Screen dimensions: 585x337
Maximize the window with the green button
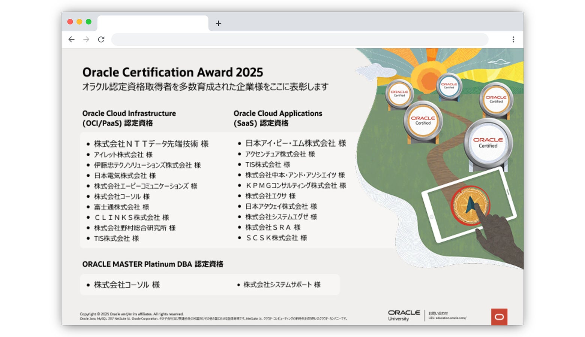(x=88, y=22)
